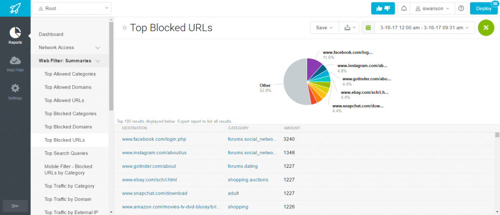Select Top Traffic by Category report
Screen dimensions: 500x215
69,186
